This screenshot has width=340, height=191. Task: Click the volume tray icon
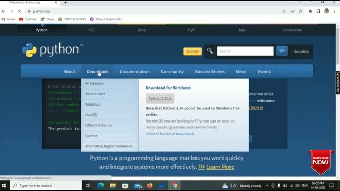(297, 186)
